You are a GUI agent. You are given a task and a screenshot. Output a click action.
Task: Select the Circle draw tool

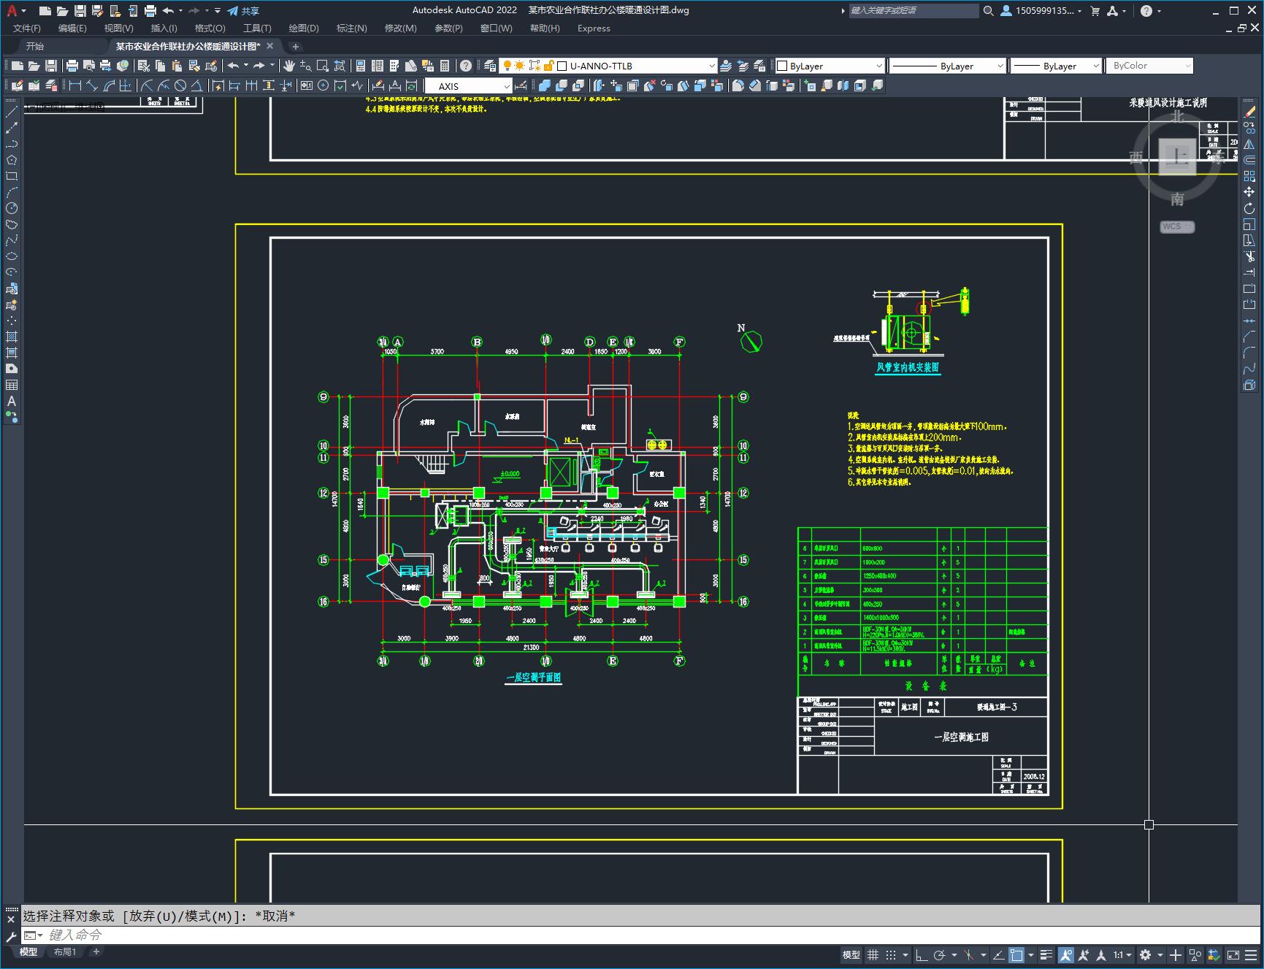tap(12, 208)
